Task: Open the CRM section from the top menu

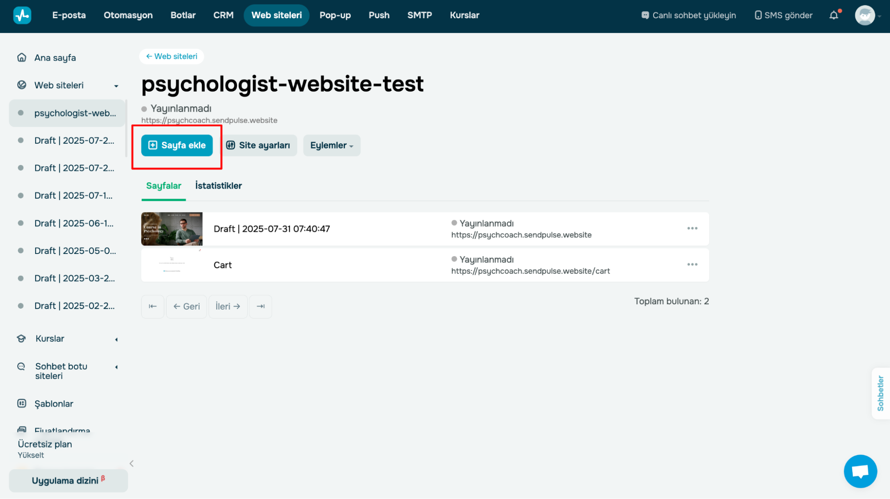Action: pyautogui.click(x=223, y=15)
